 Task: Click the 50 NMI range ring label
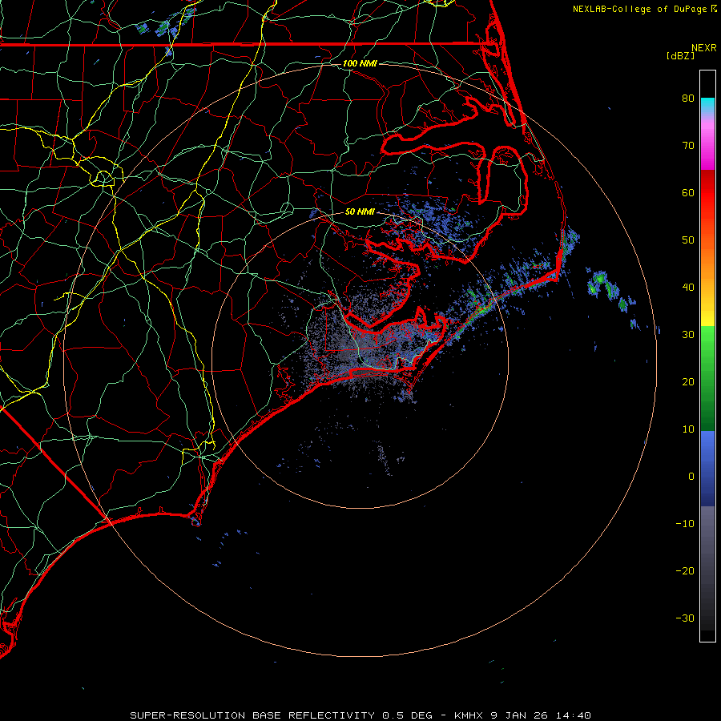point(360,212)
